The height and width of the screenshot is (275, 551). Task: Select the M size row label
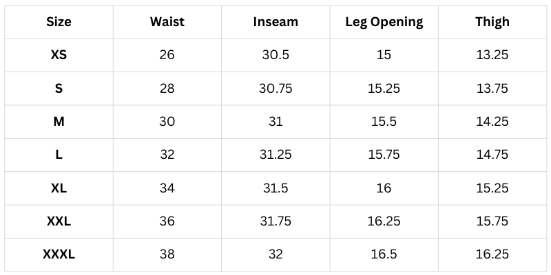pyautogui.click(x=59, y=122)
